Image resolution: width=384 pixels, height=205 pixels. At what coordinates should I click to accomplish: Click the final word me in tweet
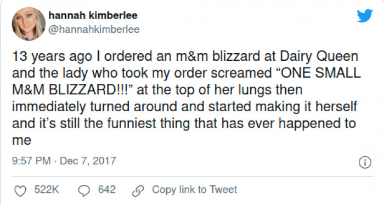click(x=21, y=140)
